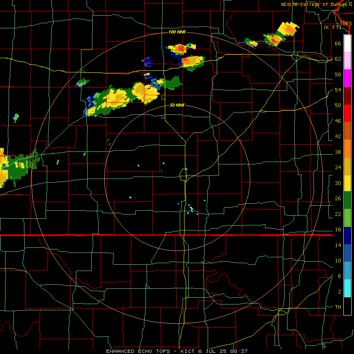
Task: Select the '58' legend label
Action: tap(338, 74)
